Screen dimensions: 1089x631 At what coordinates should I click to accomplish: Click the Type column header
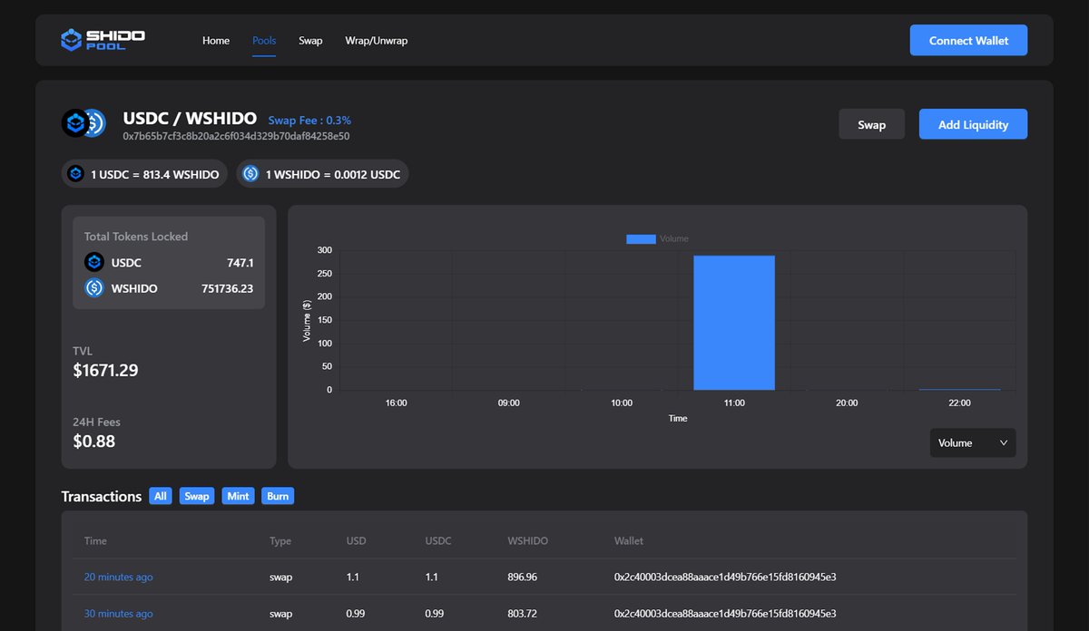pyautogui.click(x=280, y=540)
